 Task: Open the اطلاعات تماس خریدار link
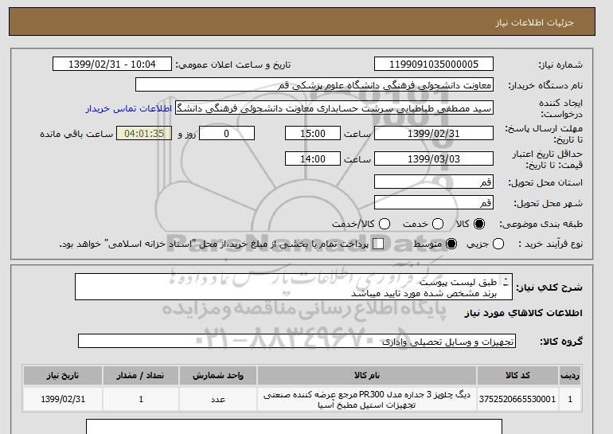click(129, 108)
